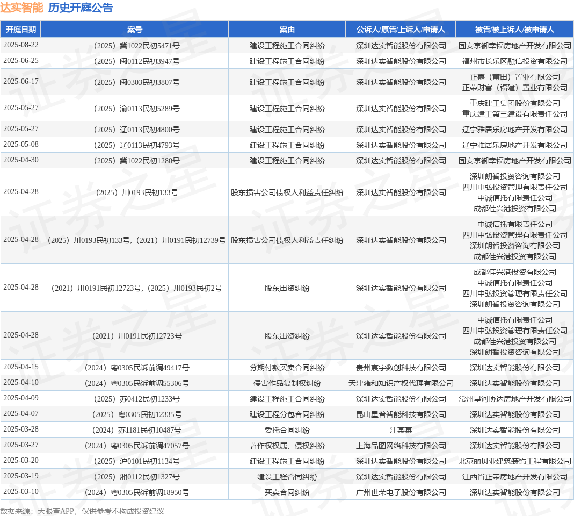Click date cell 2025-04-09
The width and height of the screenshot is (574, 516).
tap(21, 398)
